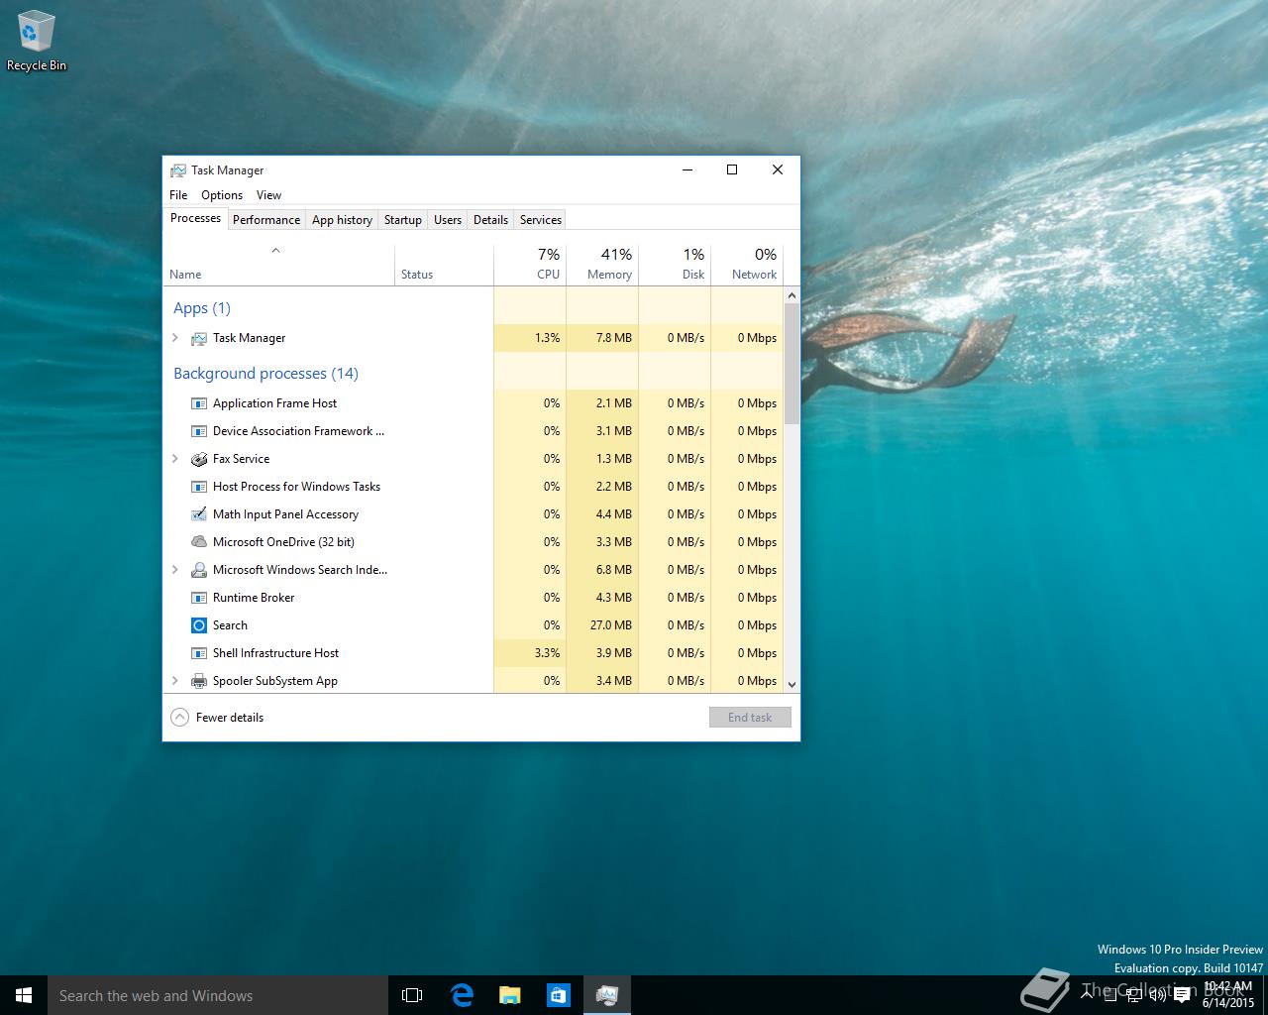Click the process list scrollbar thumb
This screenshot has height=1015, width=1268.
click(792, 363)
